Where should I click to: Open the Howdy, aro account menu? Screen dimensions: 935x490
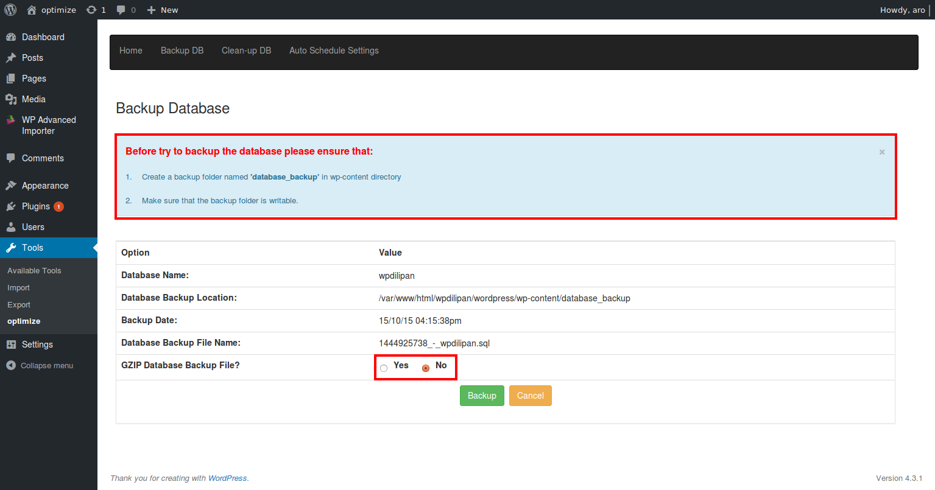[903, 10]
